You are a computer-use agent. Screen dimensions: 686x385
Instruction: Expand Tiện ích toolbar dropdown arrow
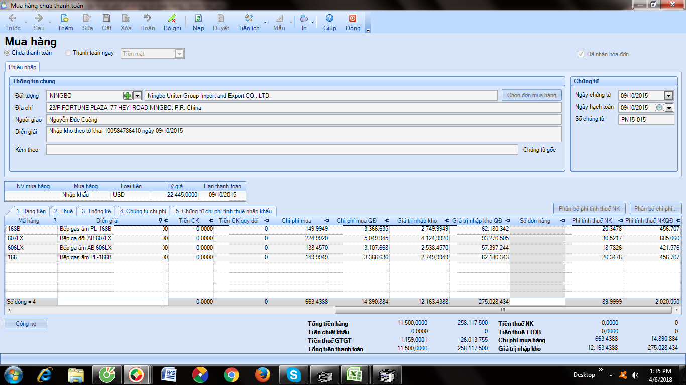tap(265, 22)
